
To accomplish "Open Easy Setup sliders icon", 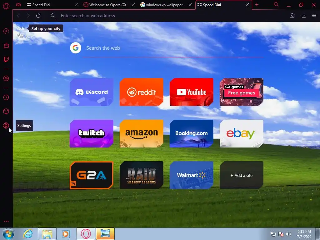I will pos(314,16).
